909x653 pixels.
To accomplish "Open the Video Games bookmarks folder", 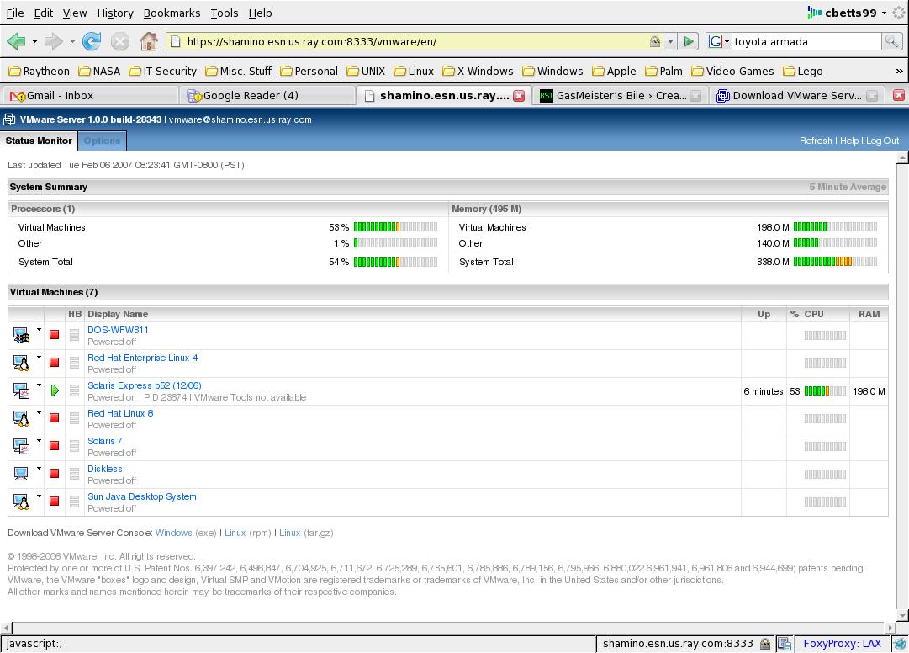I will point(732,71).
